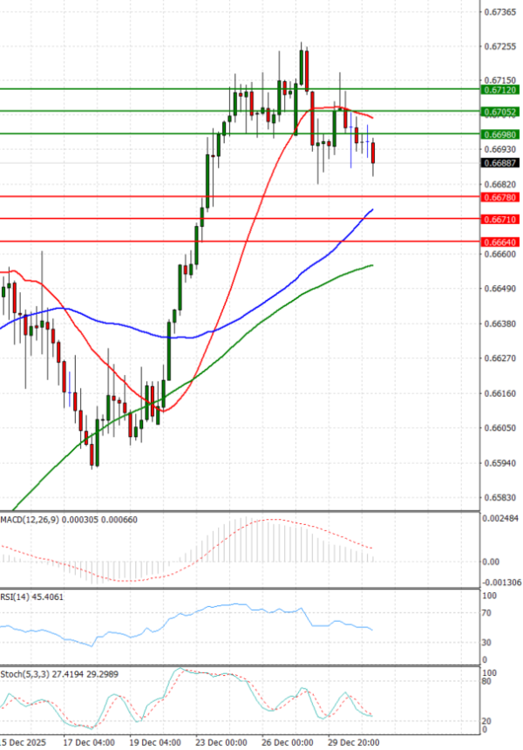Select the RSI(14) indicator label
Image resolution: width=523 pixels, height=750 pixels.
point(31,597)
